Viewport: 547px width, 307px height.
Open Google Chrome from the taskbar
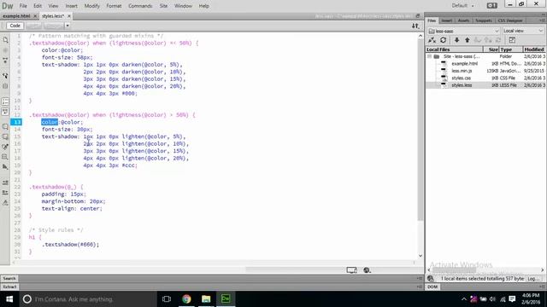[x=186, y=299]
